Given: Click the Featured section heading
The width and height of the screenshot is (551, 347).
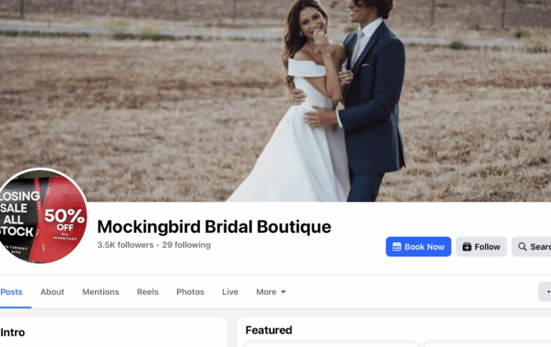Looking at the screenshot, I should [269, 330].
